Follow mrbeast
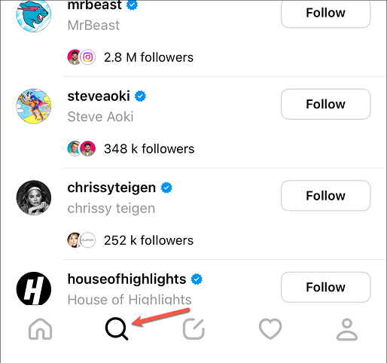387x363 pixels. pos(325,13)
